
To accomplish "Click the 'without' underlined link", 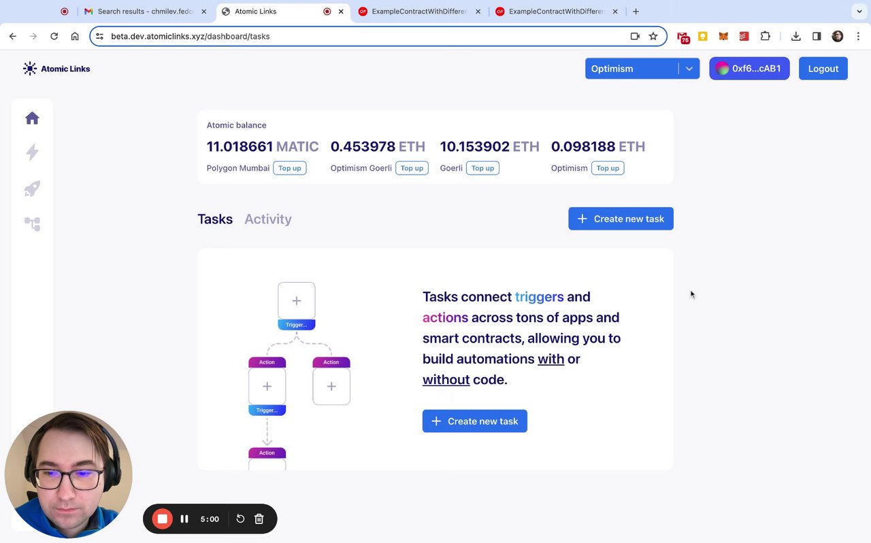I will [x=446, y=380].
